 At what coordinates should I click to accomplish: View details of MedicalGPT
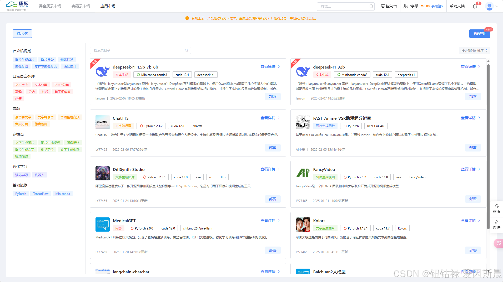pos(270,220)
